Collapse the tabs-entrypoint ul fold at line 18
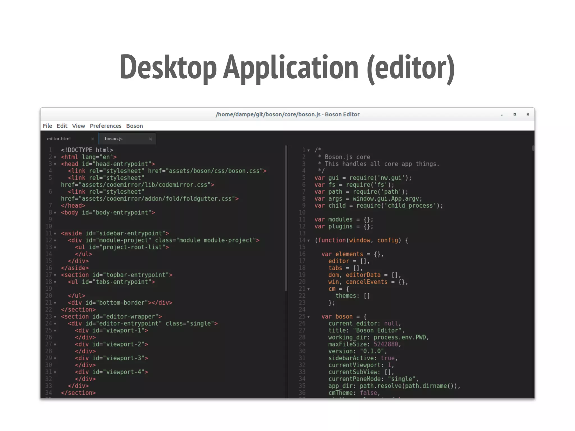This screenshot has width=575, height=431. pos(55,282)
